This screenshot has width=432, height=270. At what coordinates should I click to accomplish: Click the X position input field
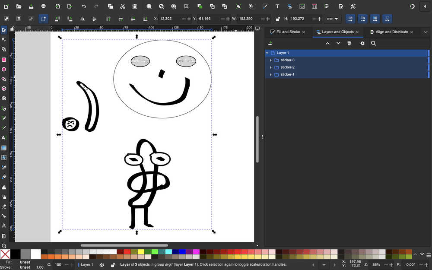click(169, 19)
